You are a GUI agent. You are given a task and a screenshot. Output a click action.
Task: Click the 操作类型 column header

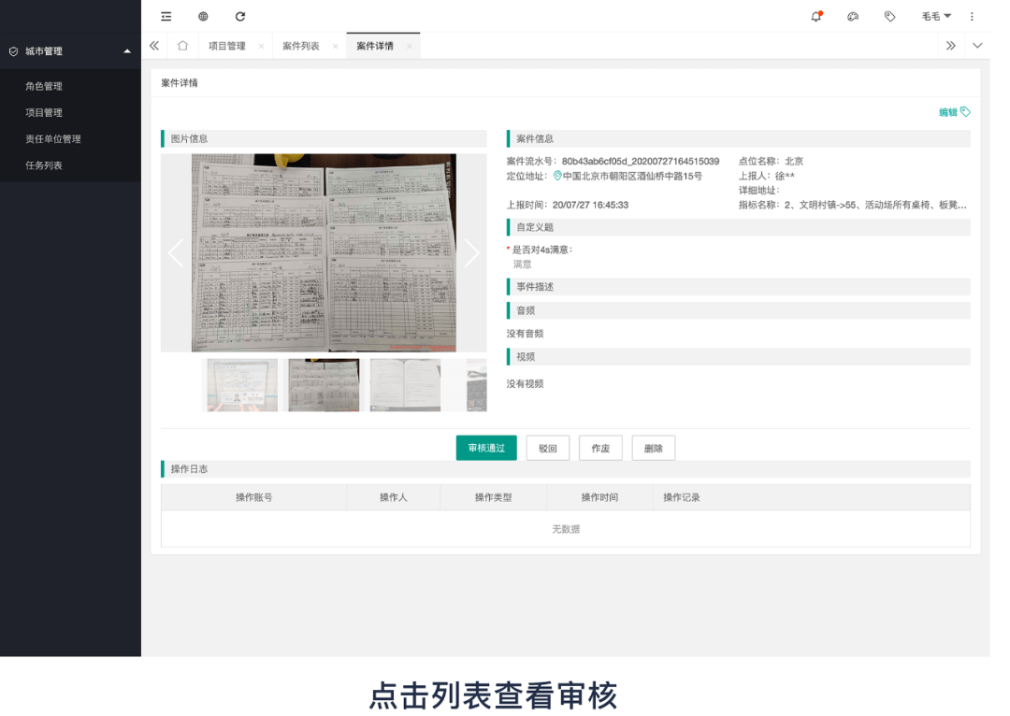494,497
